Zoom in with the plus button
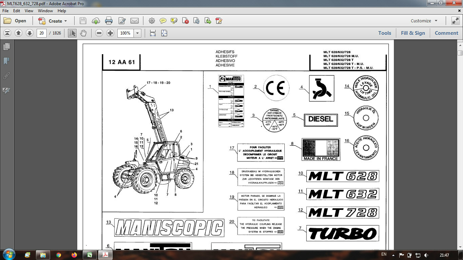 110,33
